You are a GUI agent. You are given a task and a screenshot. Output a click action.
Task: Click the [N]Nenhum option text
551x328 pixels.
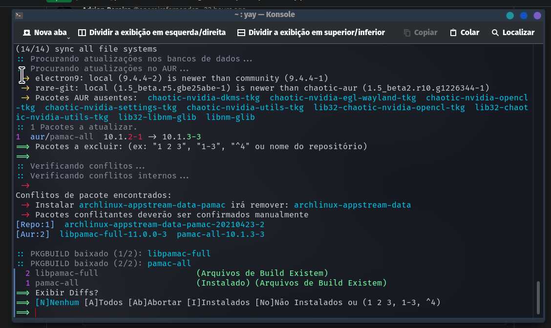pyautogui.click(x=57, y=303)
